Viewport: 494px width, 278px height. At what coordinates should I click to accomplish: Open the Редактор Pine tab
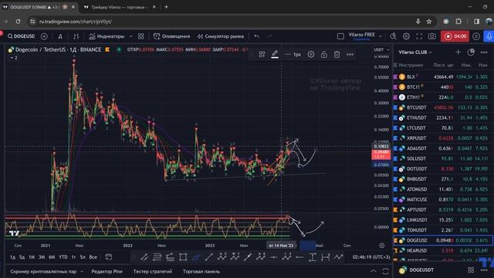[x=107, y=271]
